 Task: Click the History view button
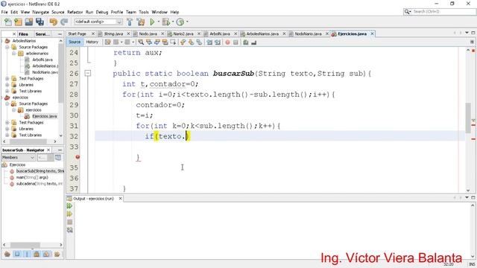tap(92, 42)
